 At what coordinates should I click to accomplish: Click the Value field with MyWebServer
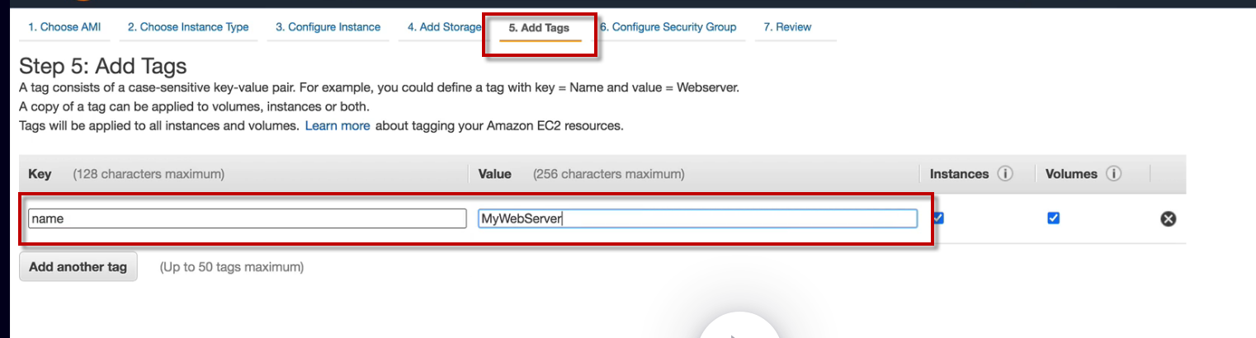(697, 218)
